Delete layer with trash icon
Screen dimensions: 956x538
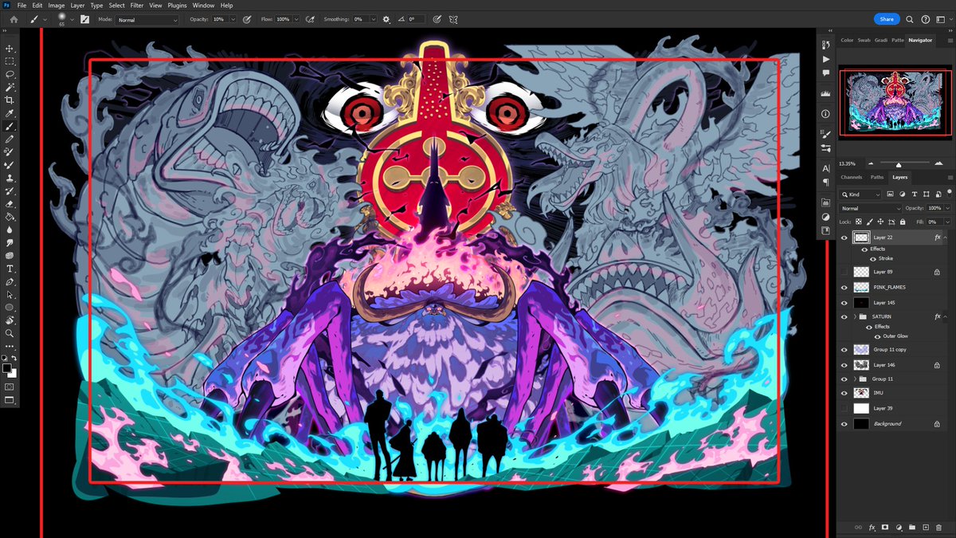pyautogui.click(x=939, y=528)
